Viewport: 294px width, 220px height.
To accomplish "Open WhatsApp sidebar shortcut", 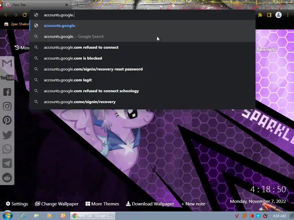I will [x=7, y=149].
